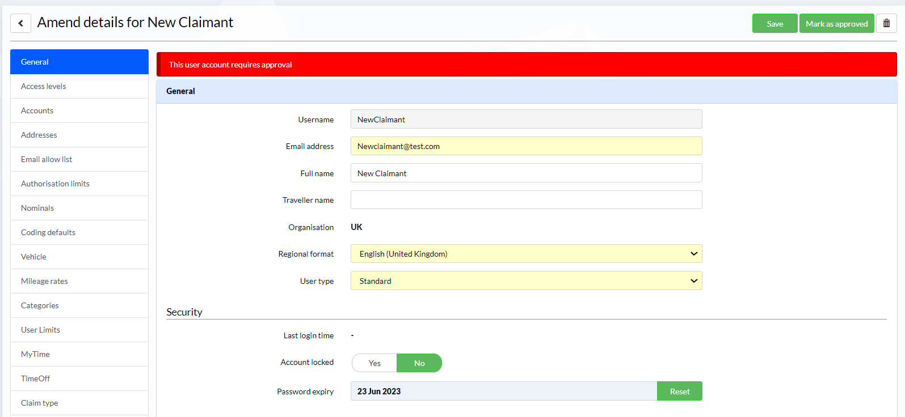905x417 pixels.
Task: Click the Password expiry date field
Action: click(504, 391)
